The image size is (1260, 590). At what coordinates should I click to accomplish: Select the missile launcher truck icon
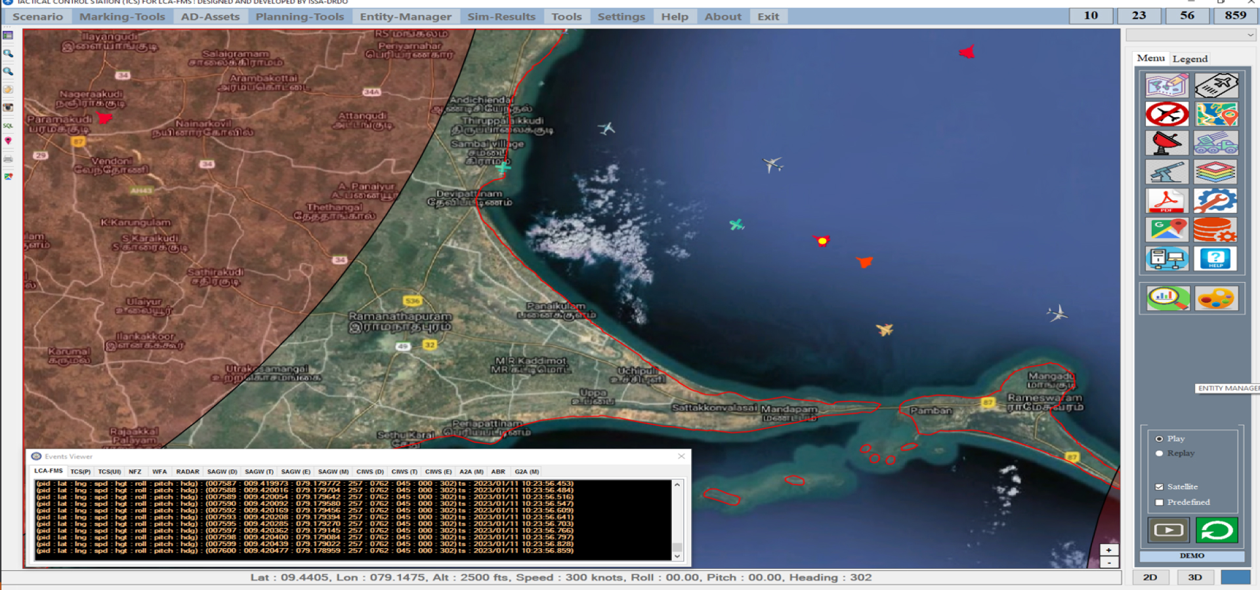(x=1216, y=143)
